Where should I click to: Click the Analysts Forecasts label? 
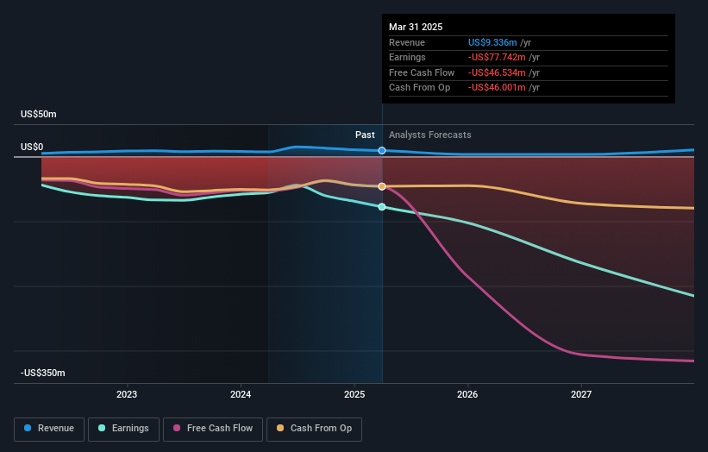[x=429, y=135]
